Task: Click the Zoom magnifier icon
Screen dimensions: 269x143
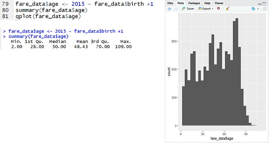Action: tap(183, 9)
